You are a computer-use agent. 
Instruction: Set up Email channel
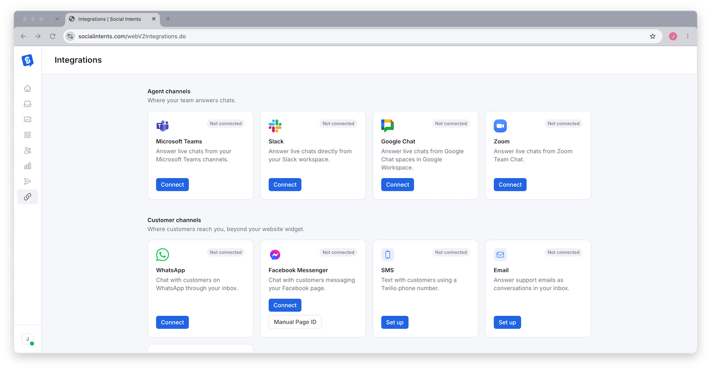[507, 322]
